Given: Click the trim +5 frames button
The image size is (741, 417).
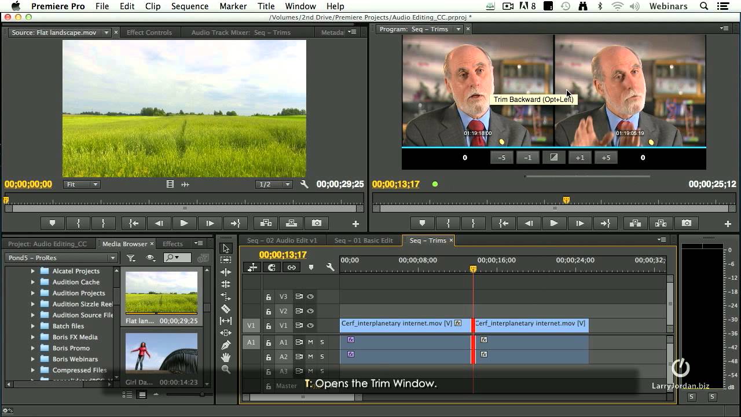Looking at the screenshot, I should 606,158.
